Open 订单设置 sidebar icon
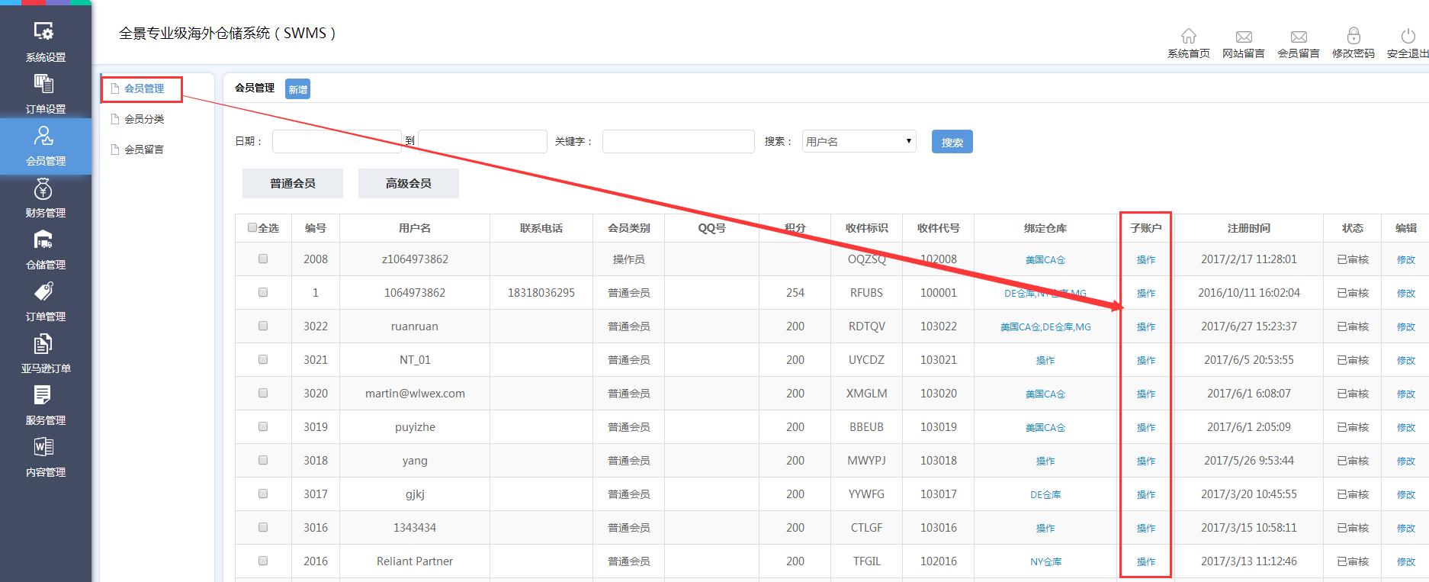 [x=45, y=93]
